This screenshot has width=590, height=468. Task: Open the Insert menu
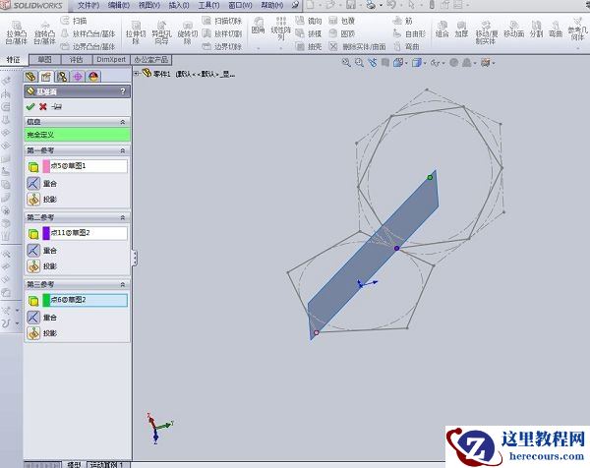click(179, 5)
